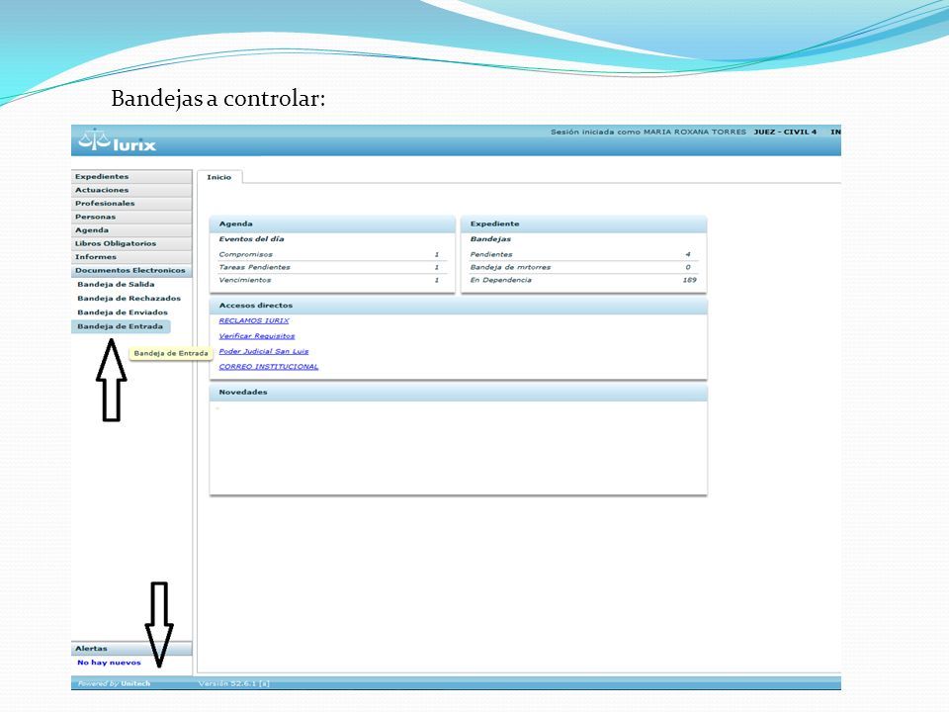Click the Vencimientos row
Image resolution: width=949 pixels, height=712 pixels.
point(332,280)
